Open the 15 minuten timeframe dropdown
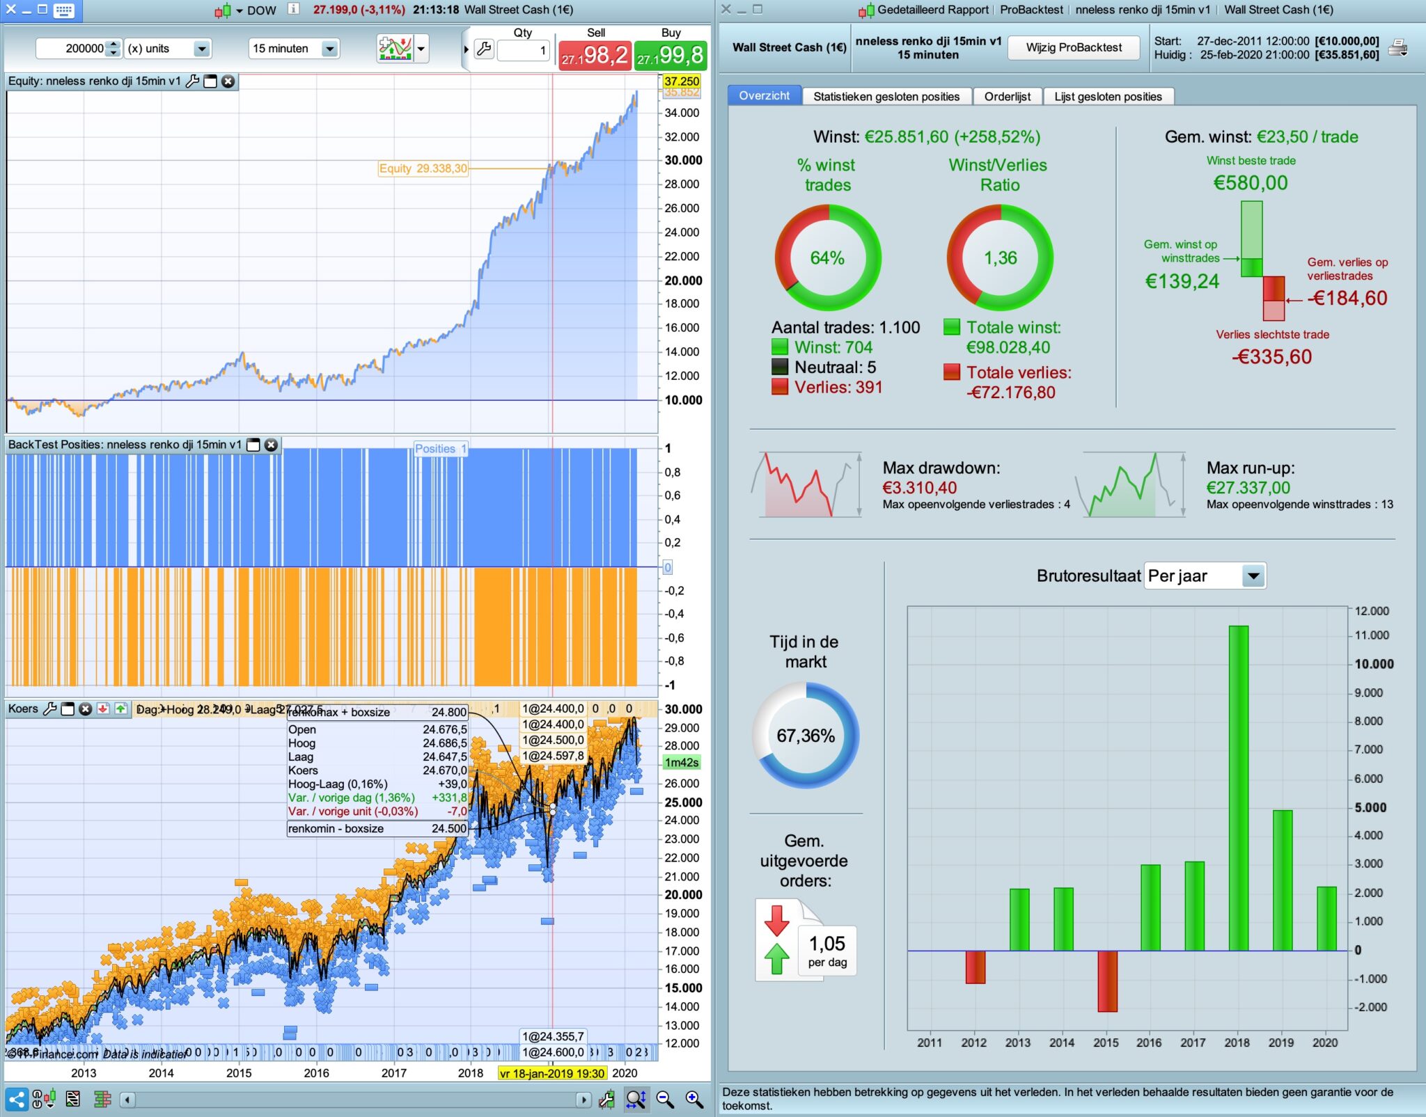This screenshot has height=1117, width=1426. pos(330,49)
